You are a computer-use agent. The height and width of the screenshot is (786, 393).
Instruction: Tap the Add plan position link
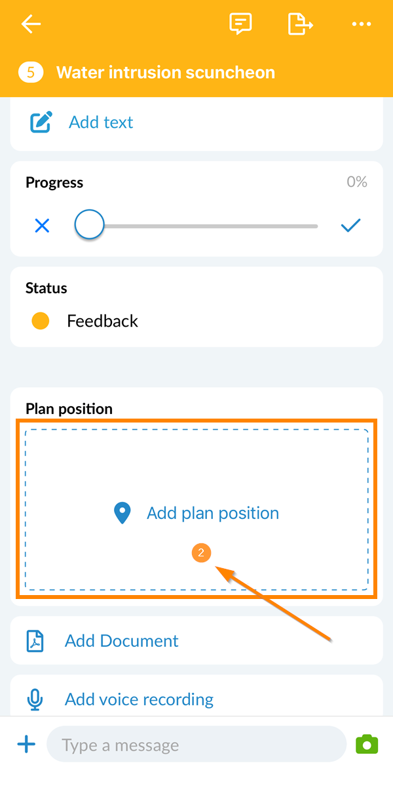(x=213, y=513)
